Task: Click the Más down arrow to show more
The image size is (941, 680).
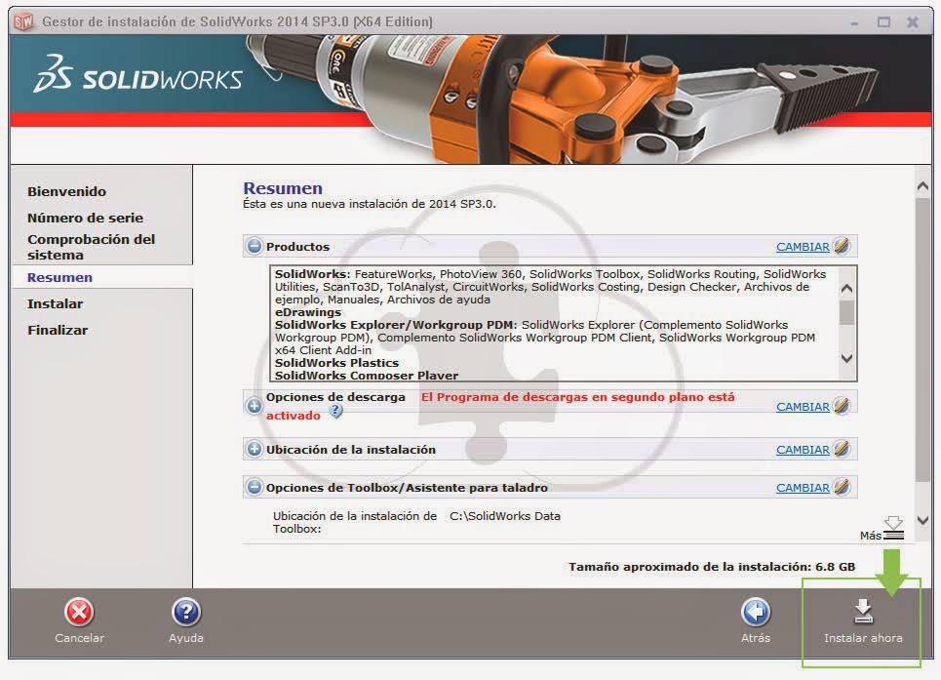Action: [x=893, y=528]
